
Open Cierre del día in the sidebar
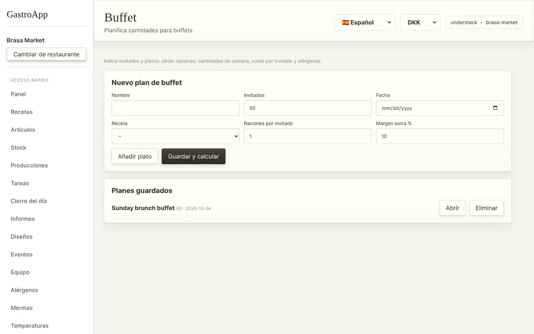(x=29, y=201)
